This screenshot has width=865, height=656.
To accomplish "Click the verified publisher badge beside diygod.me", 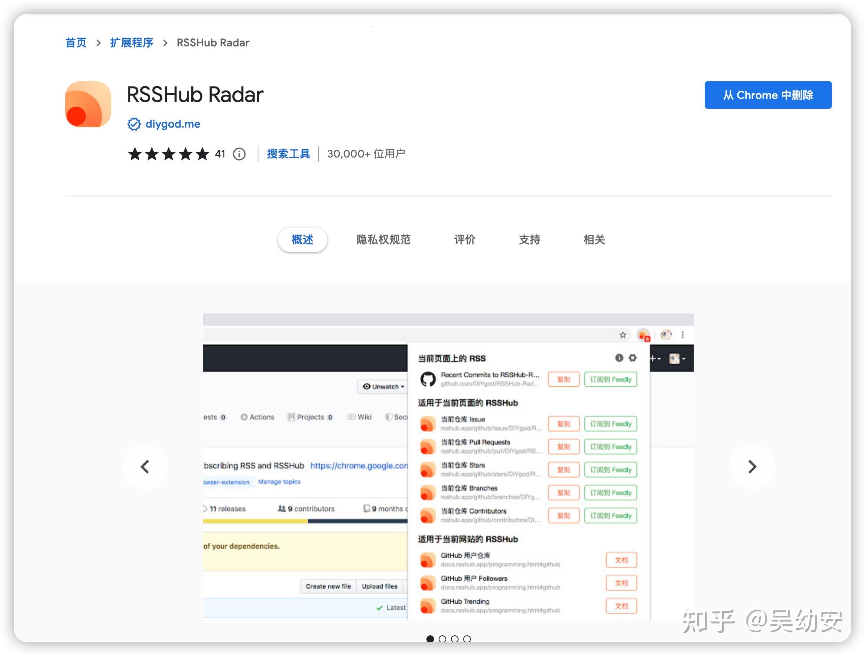I will point(134,124).
